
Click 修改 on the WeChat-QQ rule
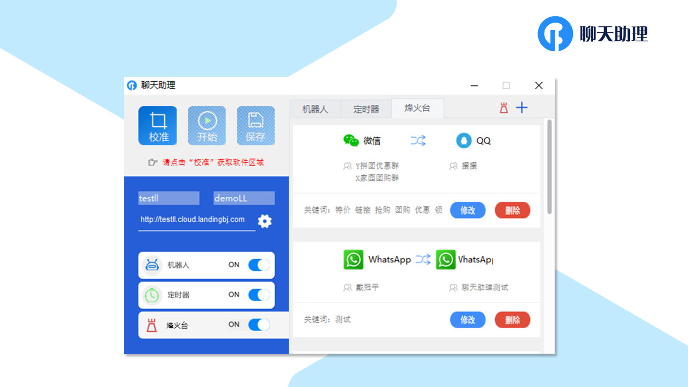click(x=468, y=210)
